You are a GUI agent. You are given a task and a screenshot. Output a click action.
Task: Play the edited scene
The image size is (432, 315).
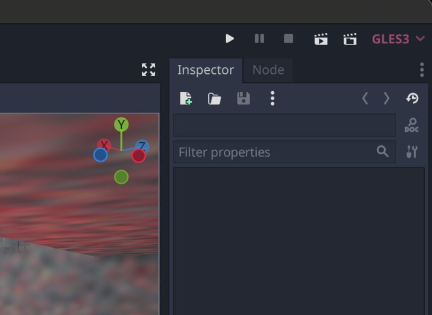point(321,39)
